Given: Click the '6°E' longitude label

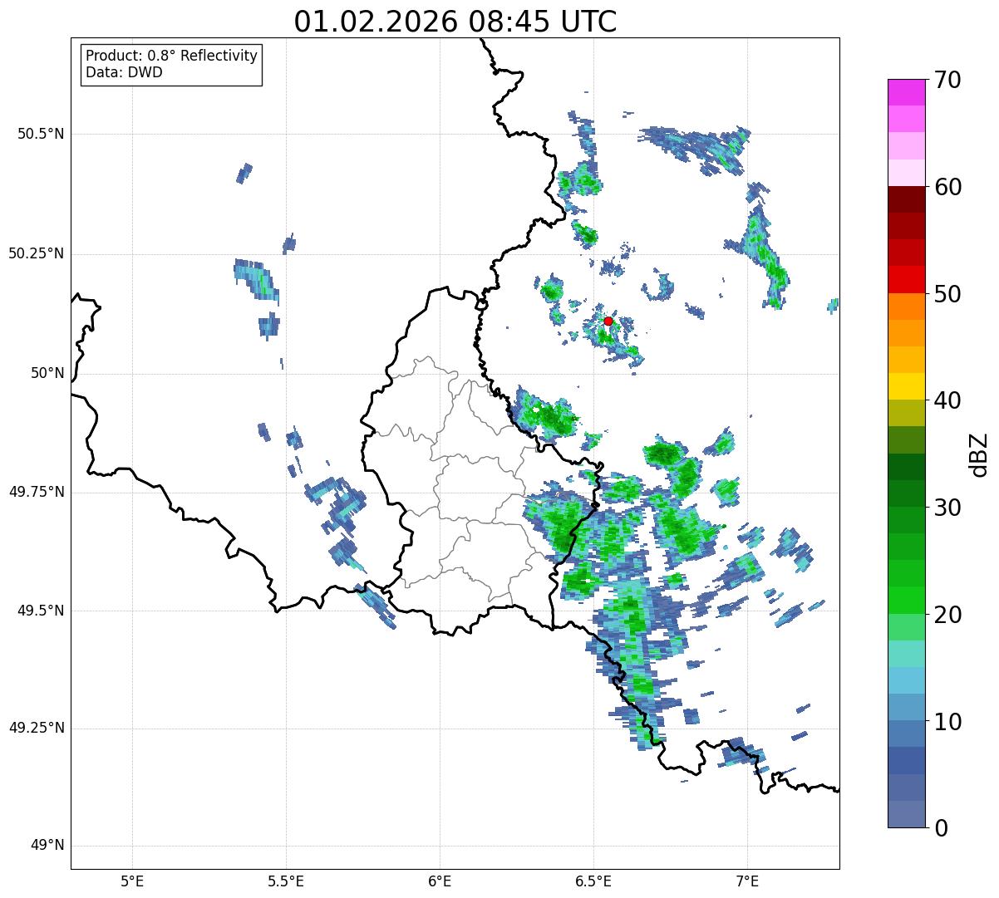Looking at the screenshot, I should (440, 881).
